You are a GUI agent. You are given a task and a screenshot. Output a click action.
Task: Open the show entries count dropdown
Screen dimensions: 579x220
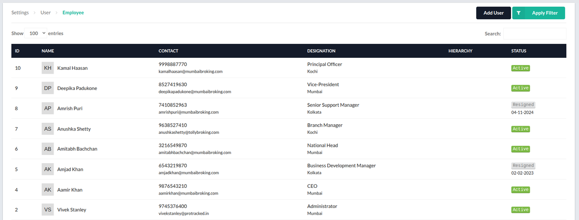click(37, 34)
